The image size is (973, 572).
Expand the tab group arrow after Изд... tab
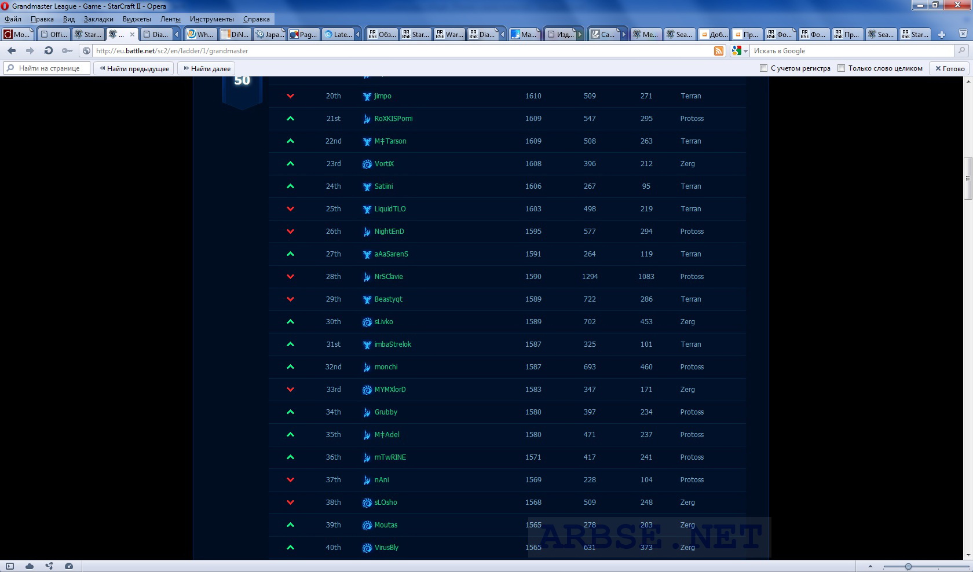580,35
